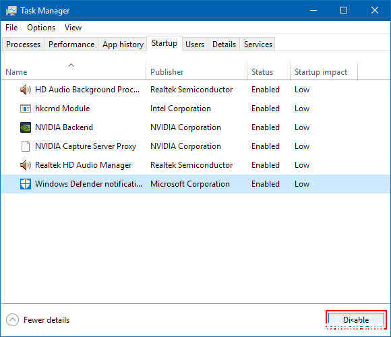Screen dimensions: 391x337
Task: Click the hkcmd Module icon
Action: tap(26, 109)
